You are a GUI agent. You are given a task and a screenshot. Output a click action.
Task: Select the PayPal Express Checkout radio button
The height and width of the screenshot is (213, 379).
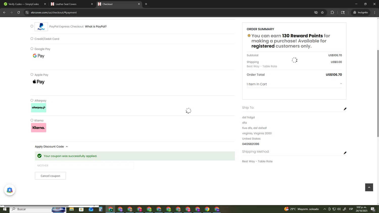coord(32,26)
